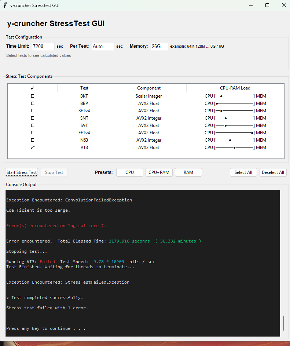This screenshot has width=290, height=346.
Task: Click the 'AVX2 Float' cell in BBP row
Action: (x=148, y=103)
